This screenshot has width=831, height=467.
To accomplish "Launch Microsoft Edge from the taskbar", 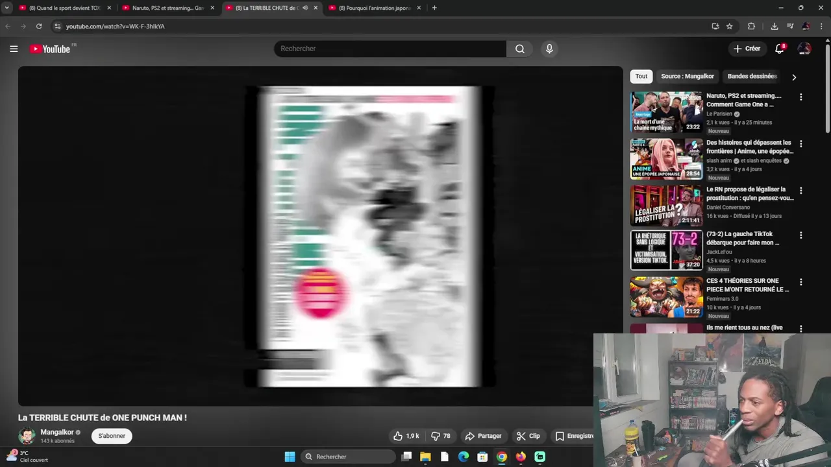I will coord(464,457).
